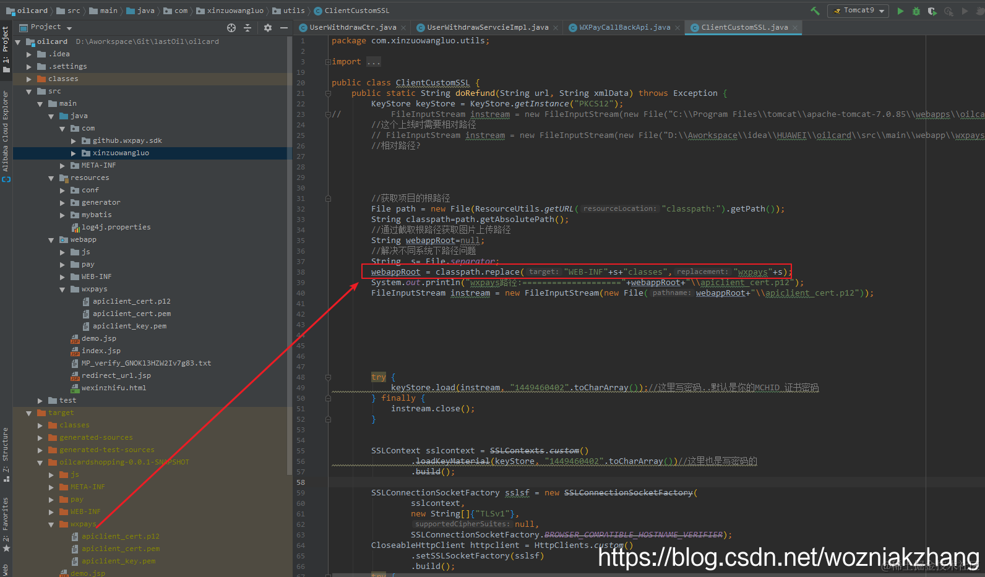Collapse all in the Project panel
Image resolution: width=985 pixels, height=577 pixels.
coord(247,27)
